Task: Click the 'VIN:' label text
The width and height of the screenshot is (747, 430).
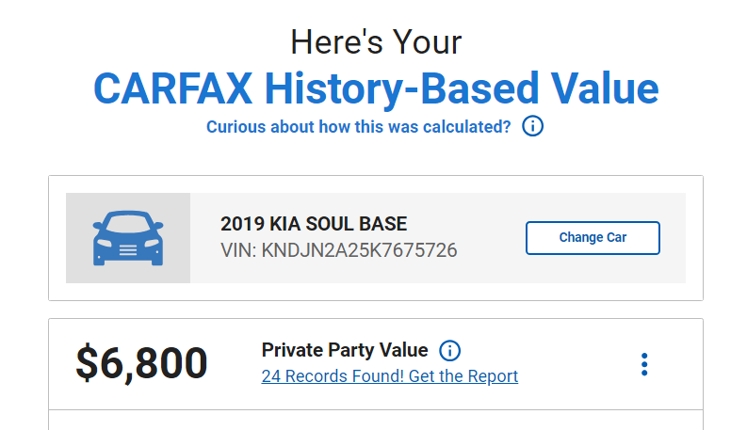Action: point(238,250)
